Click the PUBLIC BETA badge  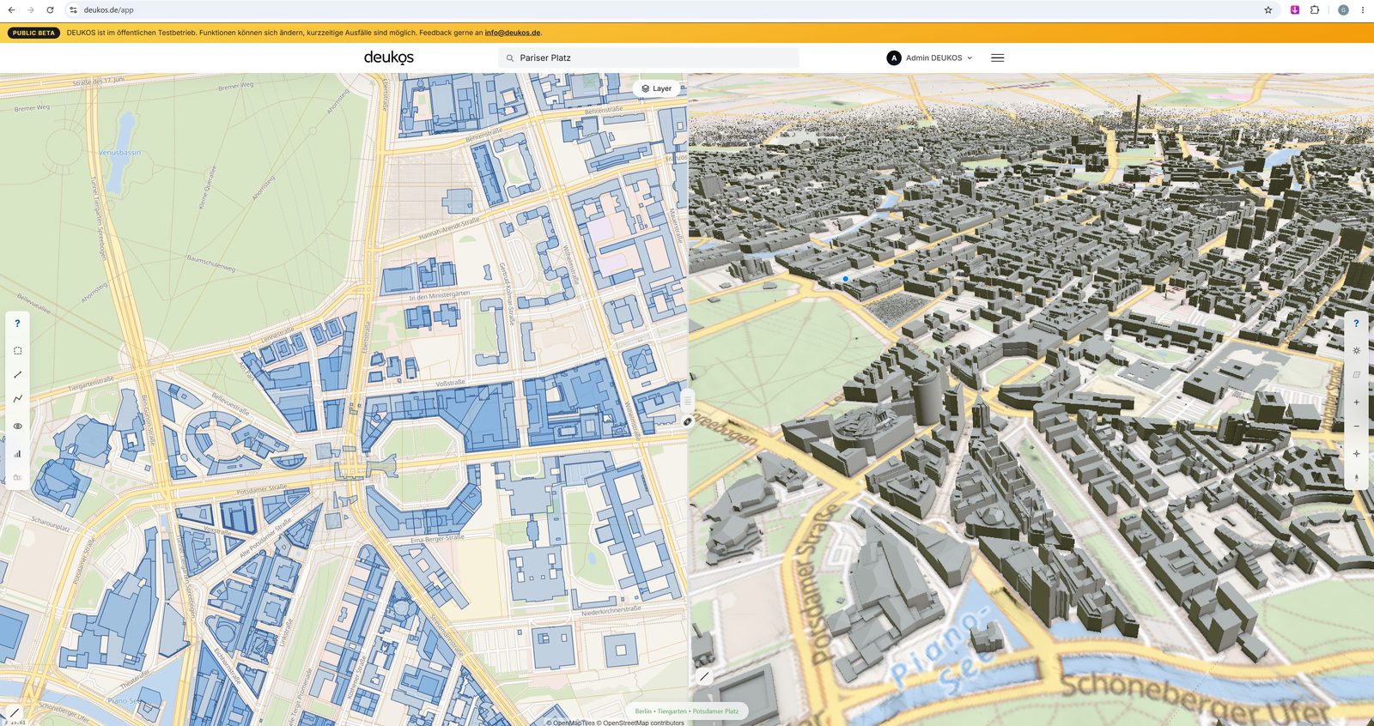coord(33,33)
